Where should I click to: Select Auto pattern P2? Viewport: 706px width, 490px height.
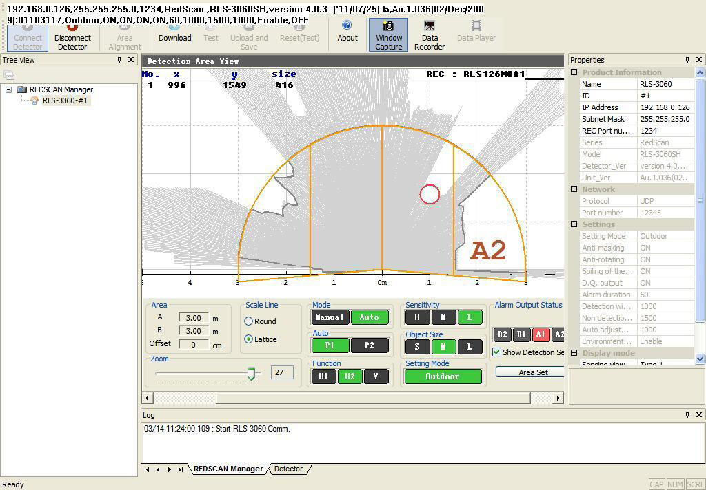370,345
